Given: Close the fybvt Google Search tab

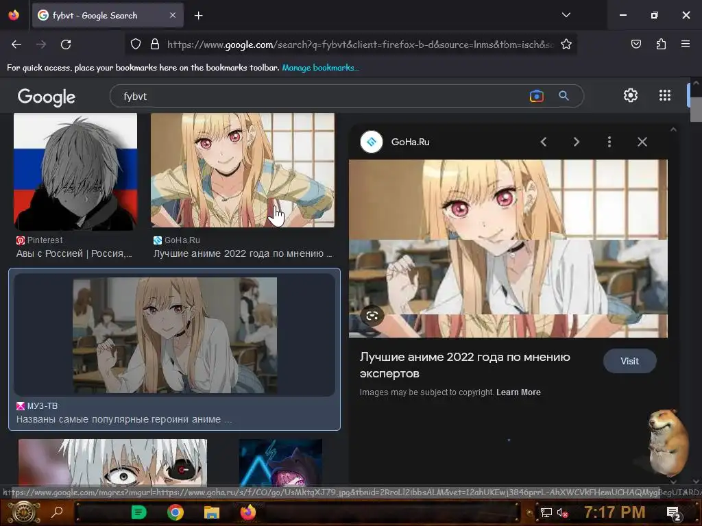Looking at the screenshot, I should click(x=173, y=15).
